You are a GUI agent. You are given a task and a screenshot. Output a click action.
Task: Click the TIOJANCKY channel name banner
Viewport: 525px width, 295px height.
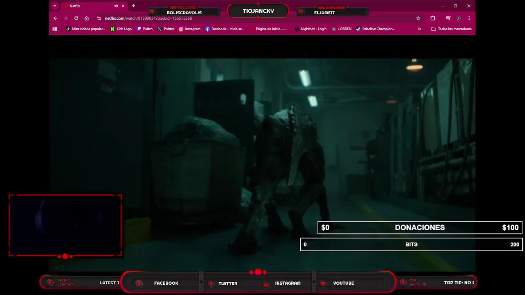(258, 11)
